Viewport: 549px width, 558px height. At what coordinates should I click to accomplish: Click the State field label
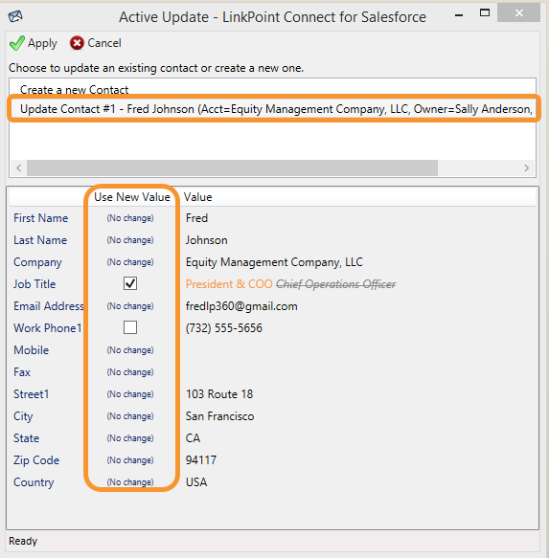point(27,438)
